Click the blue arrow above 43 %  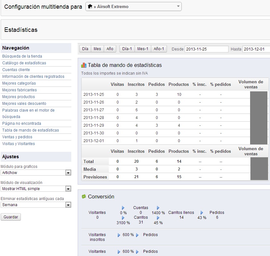coord(202,213)
